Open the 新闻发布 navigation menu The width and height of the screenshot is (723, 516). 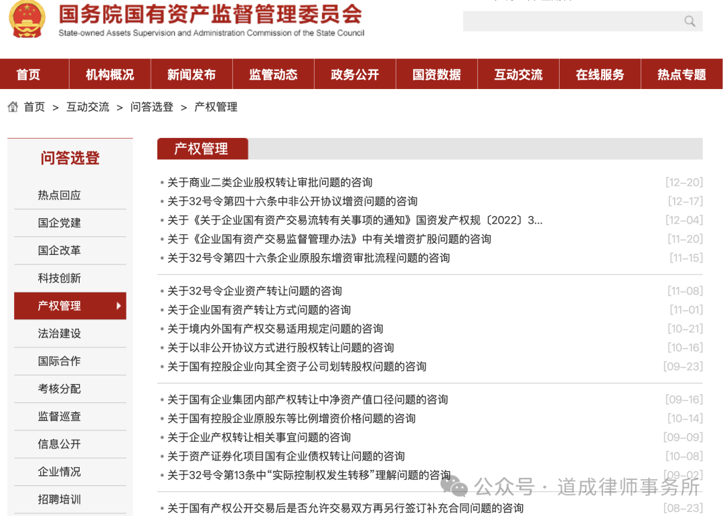coord(191,74)
